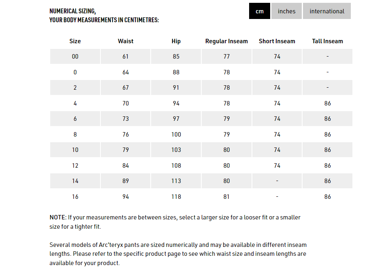Select the size 00 row label

[75, 57]
